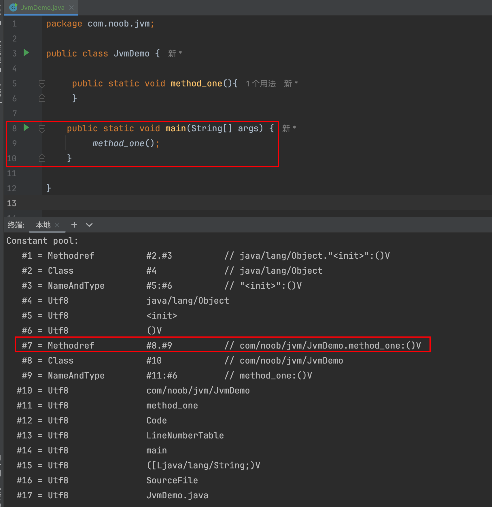Click 'LineNumberTable' value in row #13
Viewport: 492px width, 507px height.
coord(185,436)
